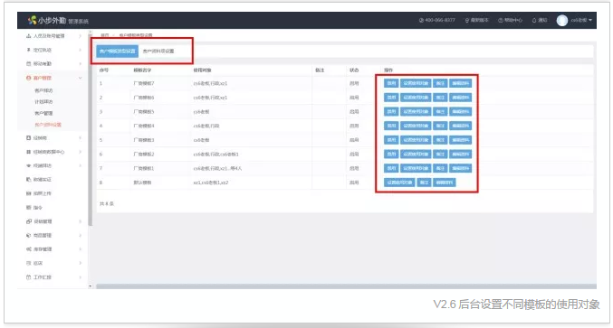The width and height of the screenshot is (613, 328).
Task: Click the 商品管理 sidebar icon
Action: (x=28, y=235)
